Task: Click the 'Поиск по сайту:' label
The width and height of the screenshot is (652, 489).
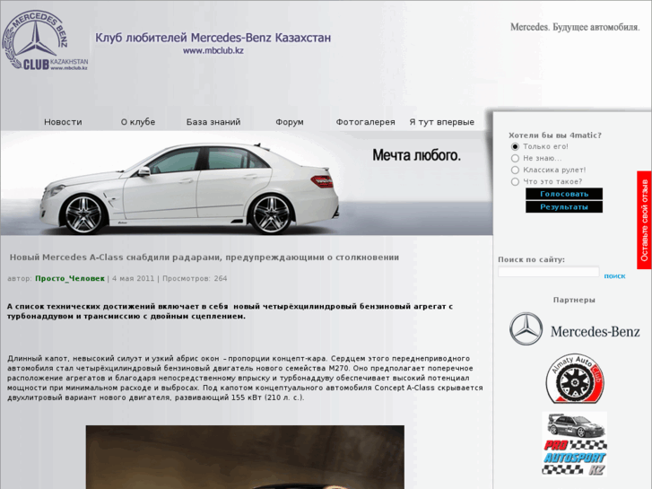Action: tap(531, 259)
